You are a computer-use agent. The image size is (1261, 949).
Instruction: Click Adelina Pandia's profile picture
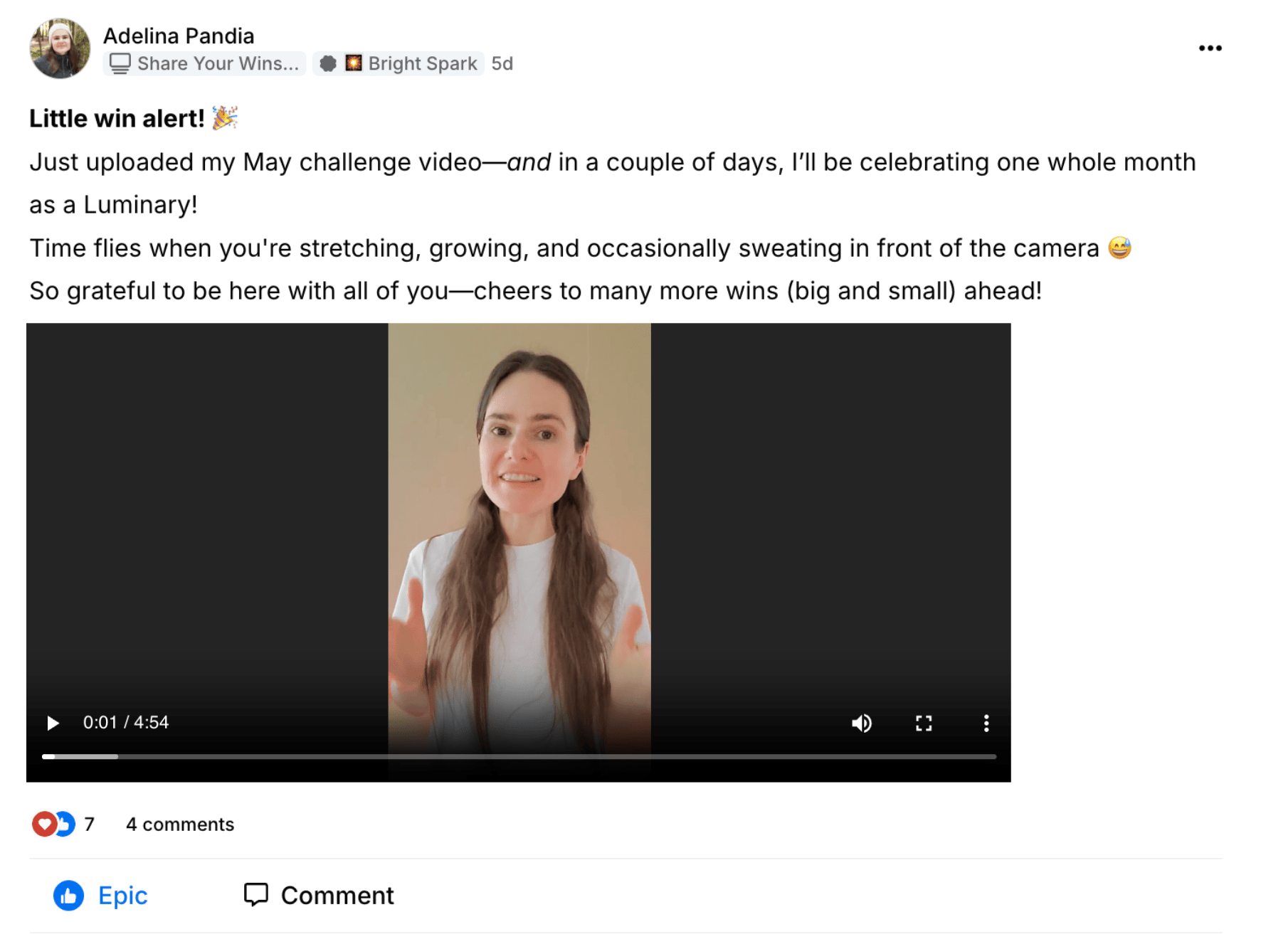(x=60, y=48)
